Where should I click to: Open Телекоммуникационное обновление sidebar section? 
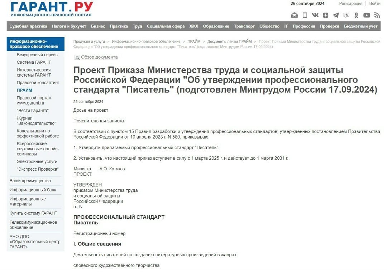[33, 225]
